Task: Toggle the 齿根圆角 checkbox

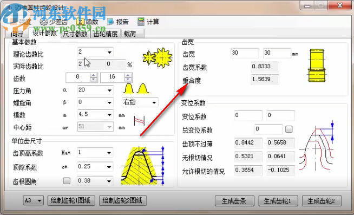Action: point(67,181)
